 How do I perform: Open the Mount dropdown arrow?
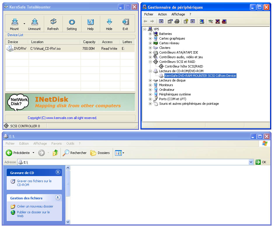tap(24, 24)
